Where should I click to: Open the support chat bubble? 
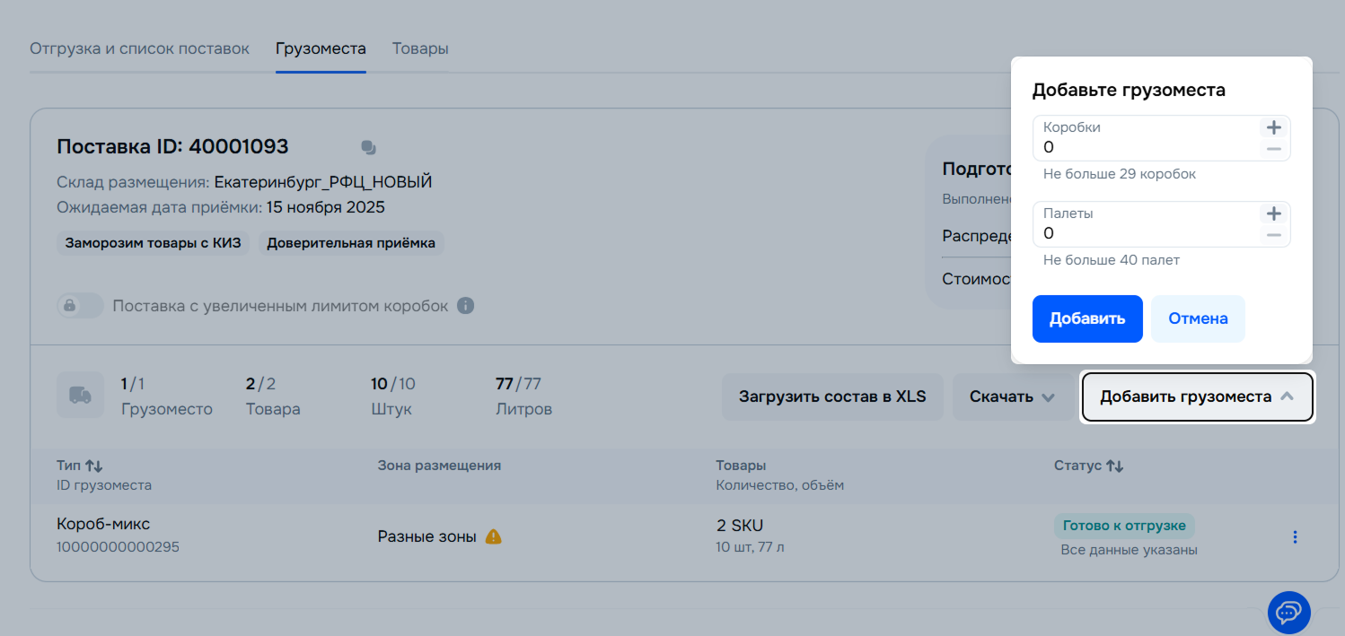coord(1288,613)
